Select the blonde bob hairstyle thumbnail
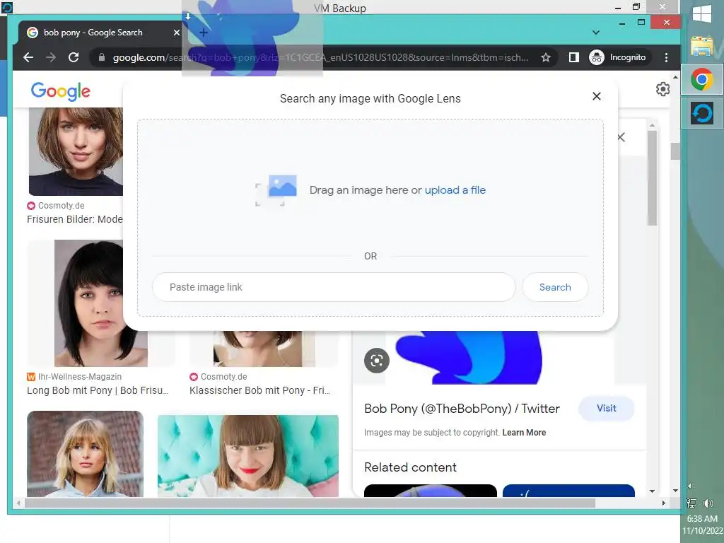This screenshot has width=724, height=543. click(85, 454)
